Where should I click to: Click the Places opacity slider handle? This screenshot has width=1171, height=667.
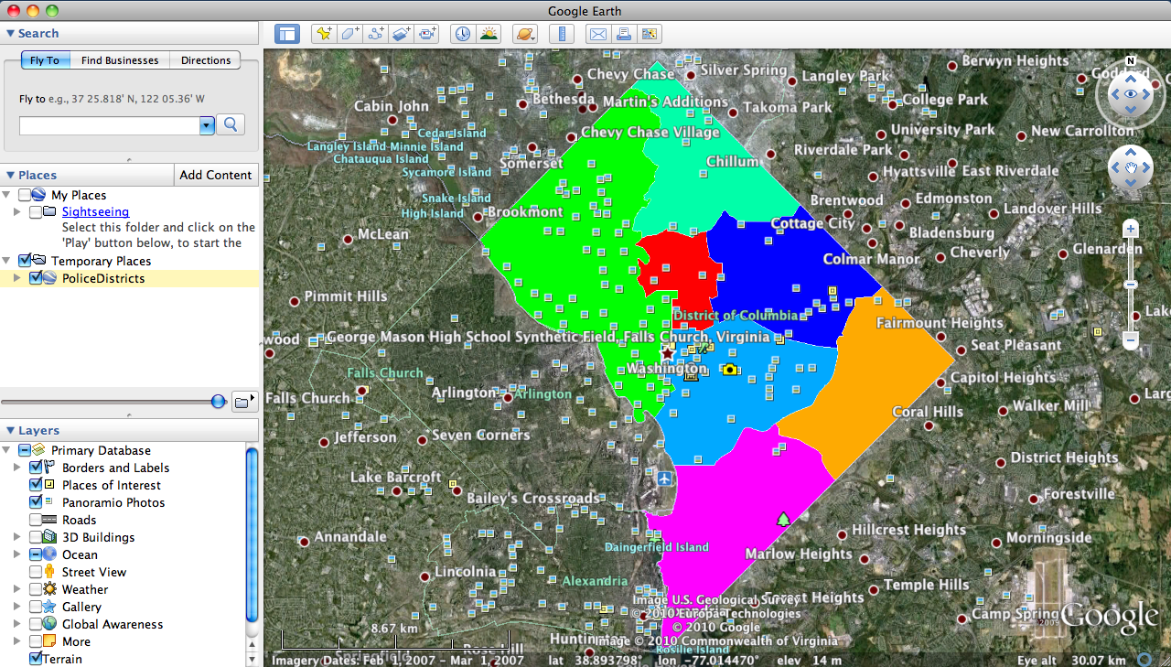pos(218,401)
